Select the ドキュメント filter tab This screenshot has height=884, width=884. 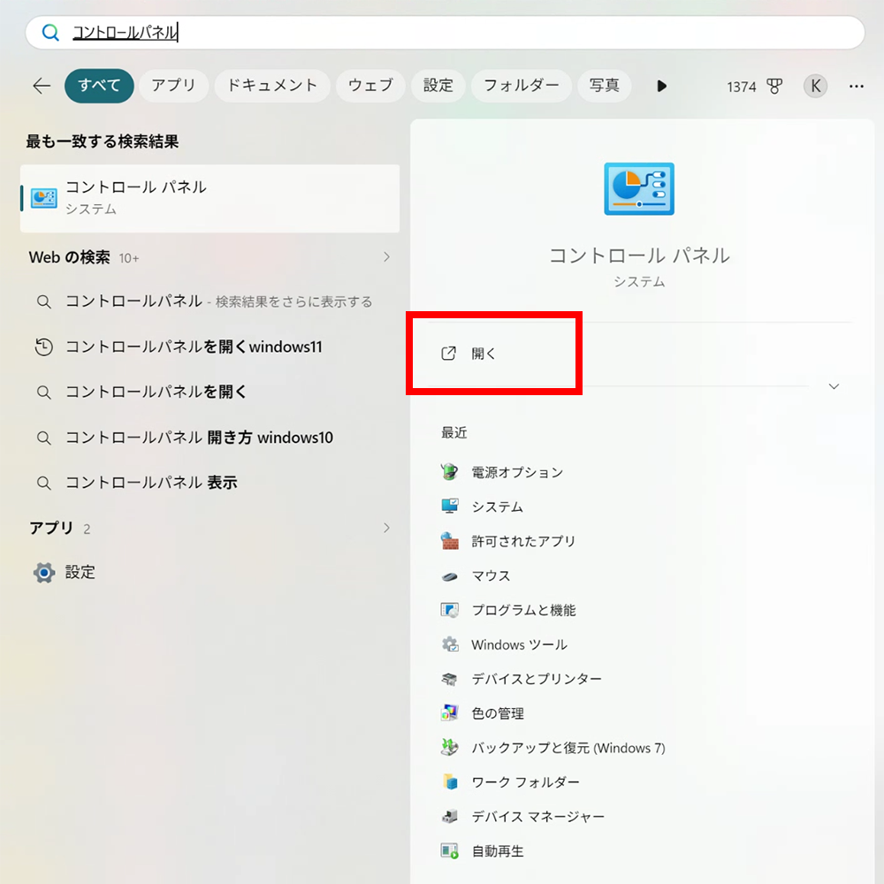271,86
